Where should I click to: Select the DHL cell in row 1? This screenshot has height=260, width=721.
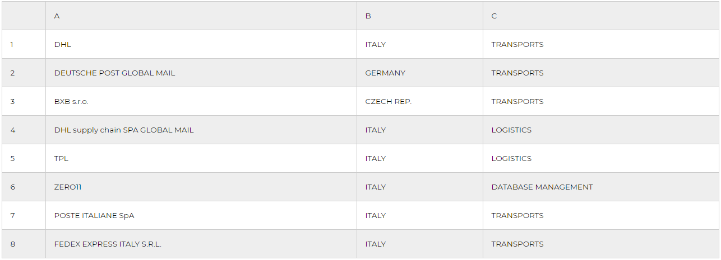(x=63, y=44)
